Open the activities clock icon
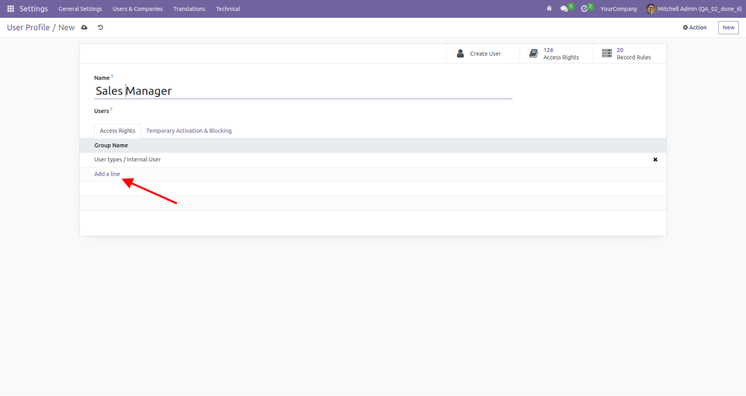Image resolution: width=746 pixels, height=396 pixels. pyautogui.click(x=585, y=9)
